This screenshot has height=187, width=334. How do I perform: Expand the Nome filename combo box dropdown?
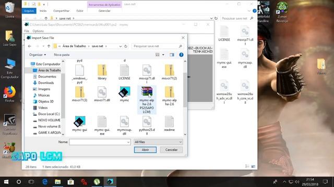[128, 142]
